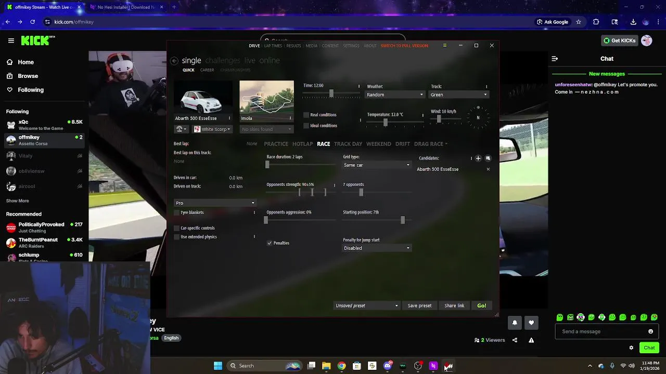Select the Track Day mode

point(348,144)
